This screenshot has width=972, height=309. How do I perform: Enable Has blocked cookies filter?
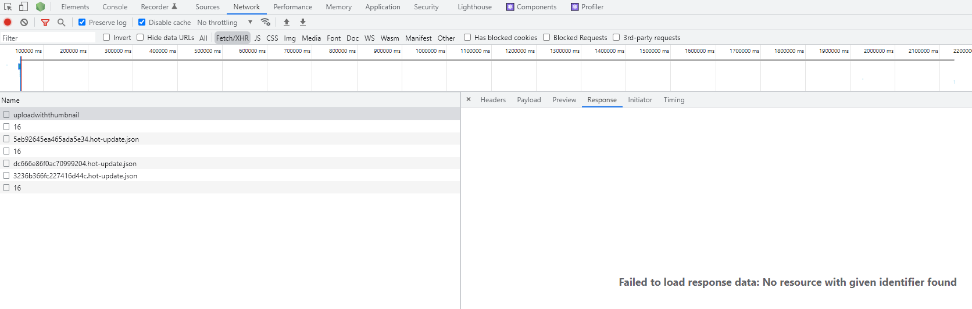(x=467, y=37)
